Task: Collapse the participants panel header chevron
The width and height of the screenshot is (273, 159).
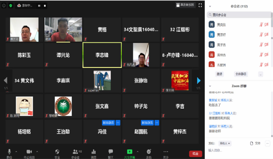Action: (210, 6)
